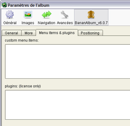Select the BananAlbum_v6.0.7 skin icon
Screen dimensions: 130x126
pyautogui.click(x=91, y=15)
